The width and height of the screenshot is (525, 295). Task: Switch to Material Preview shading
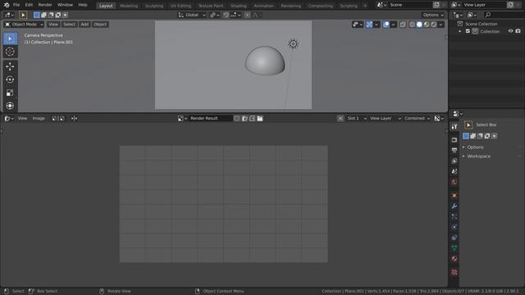[427, 25]
